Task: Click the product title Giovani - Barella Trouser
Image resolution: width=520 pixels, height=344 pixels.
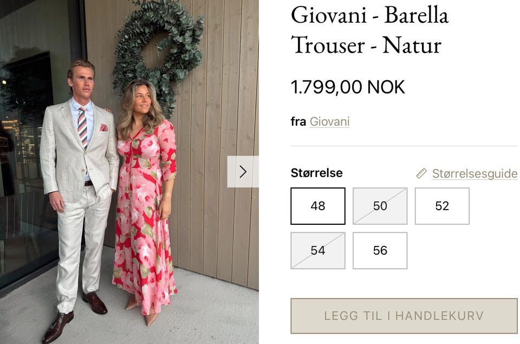Action: (x=369, y=30)
